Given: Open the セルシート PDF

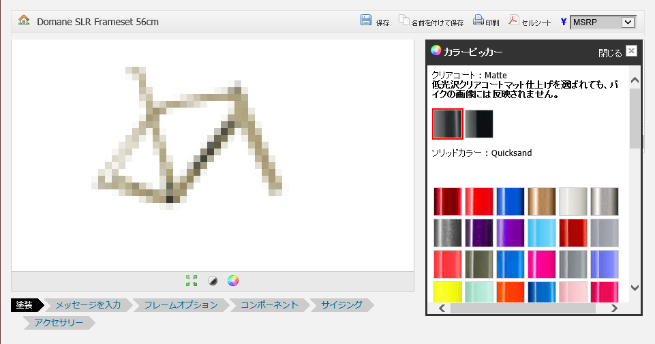Looking at the screenshot, I should (x=530, y=21).
